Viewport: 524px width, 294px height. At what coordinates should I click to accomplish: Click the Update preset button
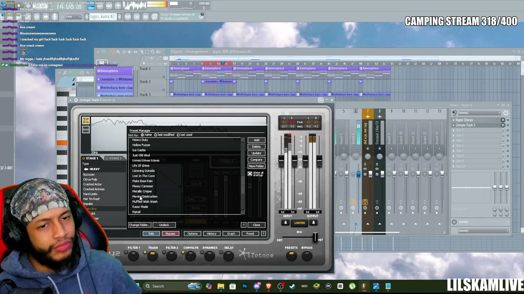[256, 153]
